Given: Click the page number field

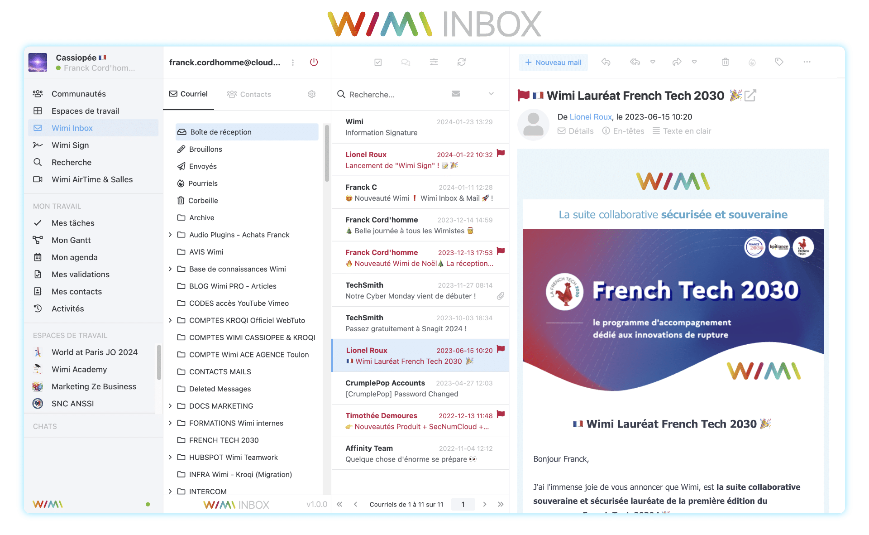Looking at the screenshot, I should point(463,504).
